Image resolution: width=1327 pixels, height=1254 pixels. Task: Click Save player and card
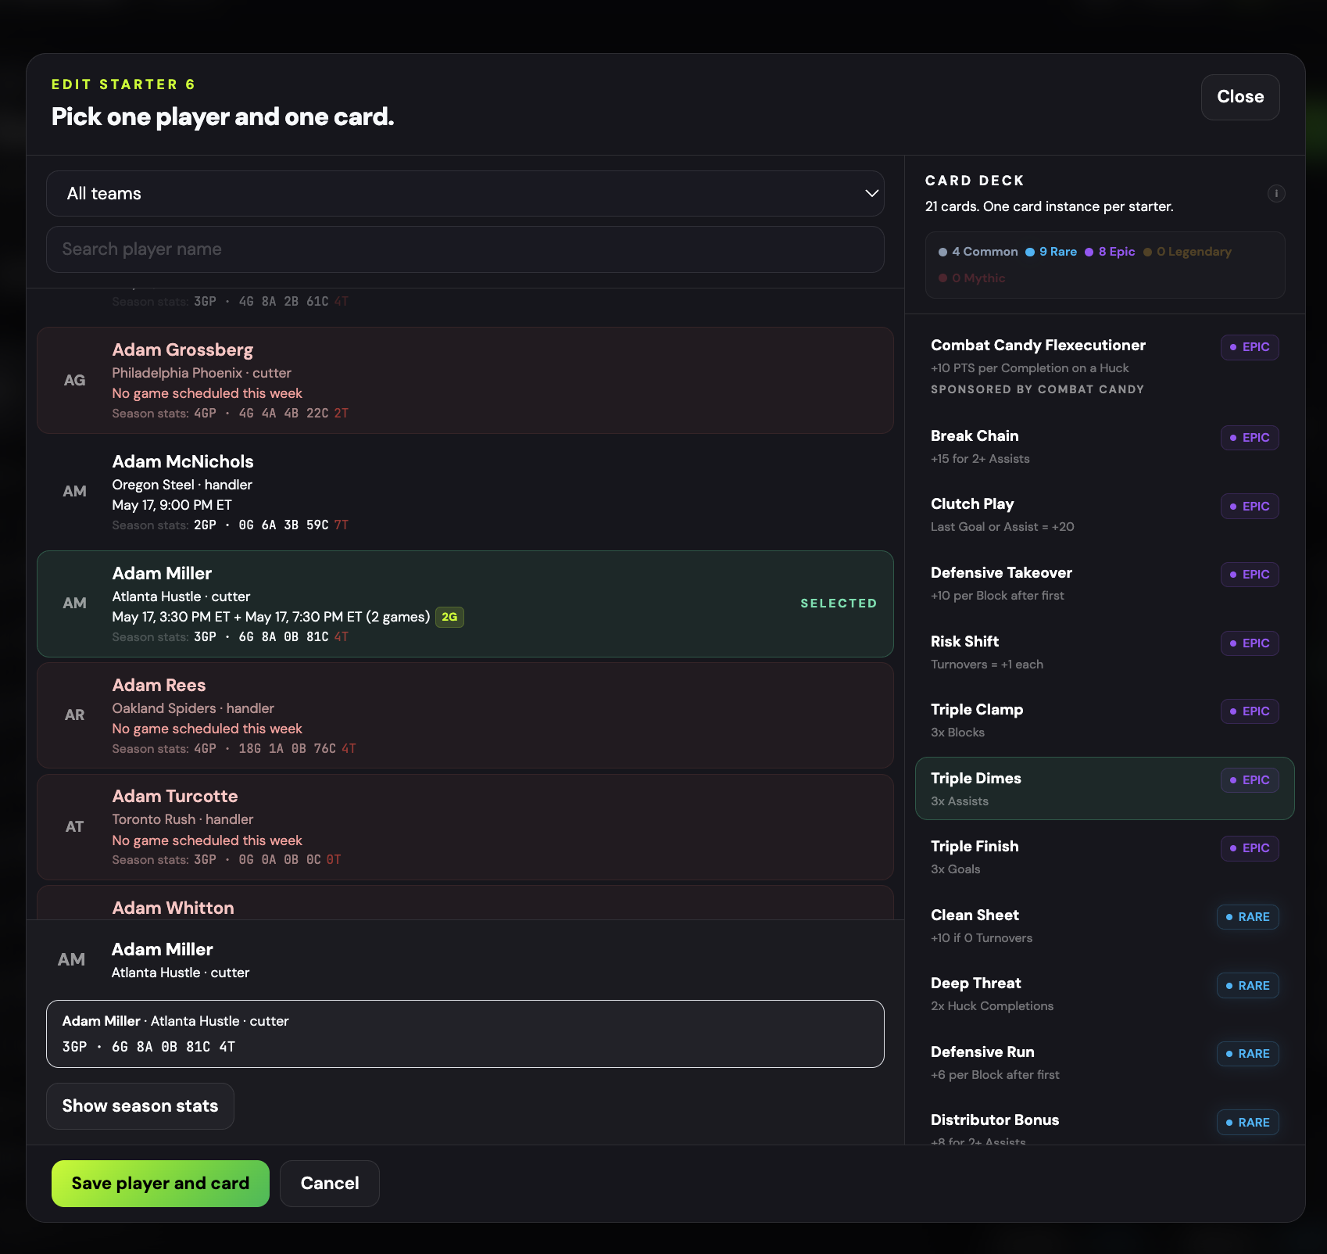click(160, 1184)
